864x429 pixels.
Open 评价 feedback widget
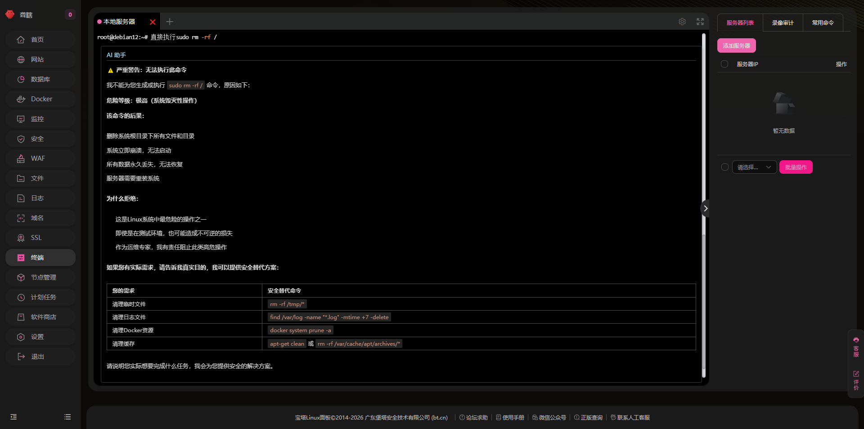point(856,380)
